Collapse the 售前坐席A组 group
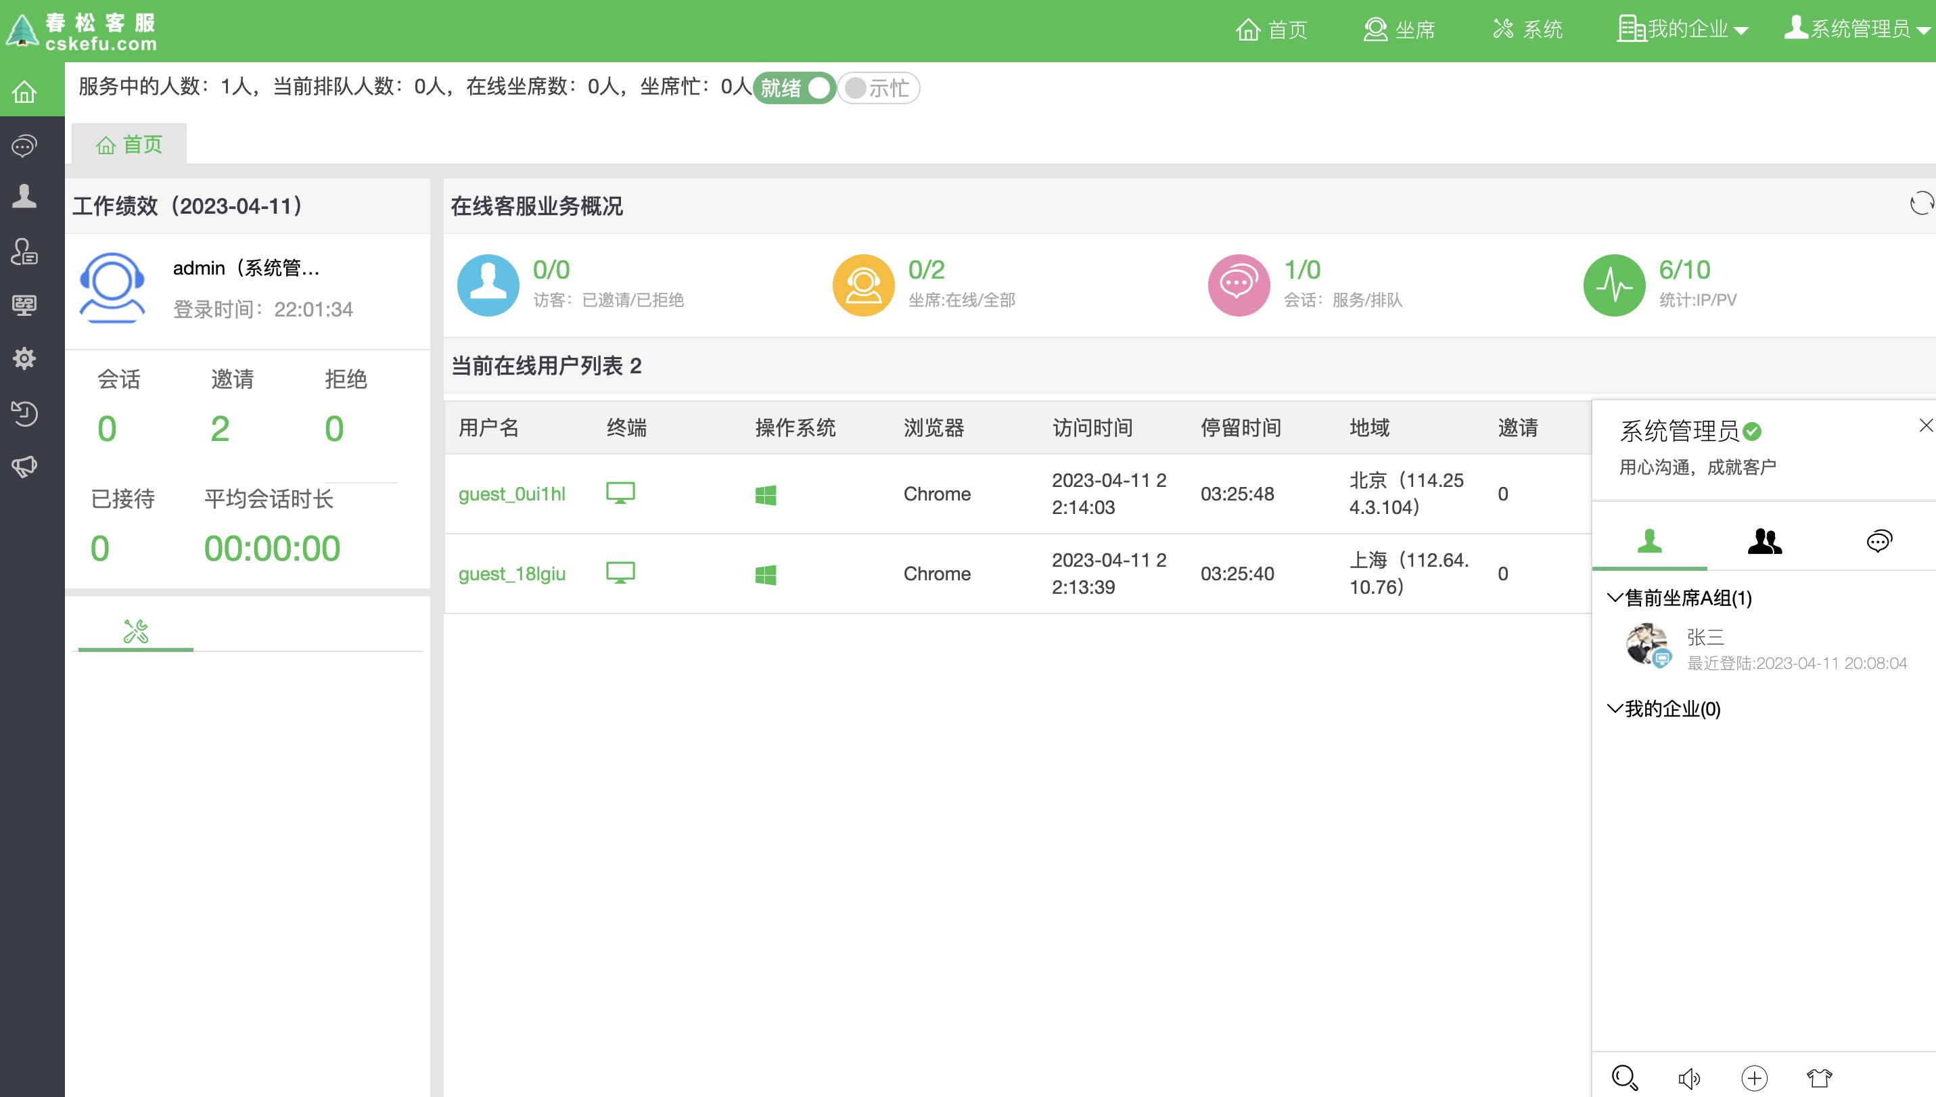Screen dimensions: 1936x1097 point(1613,599)
